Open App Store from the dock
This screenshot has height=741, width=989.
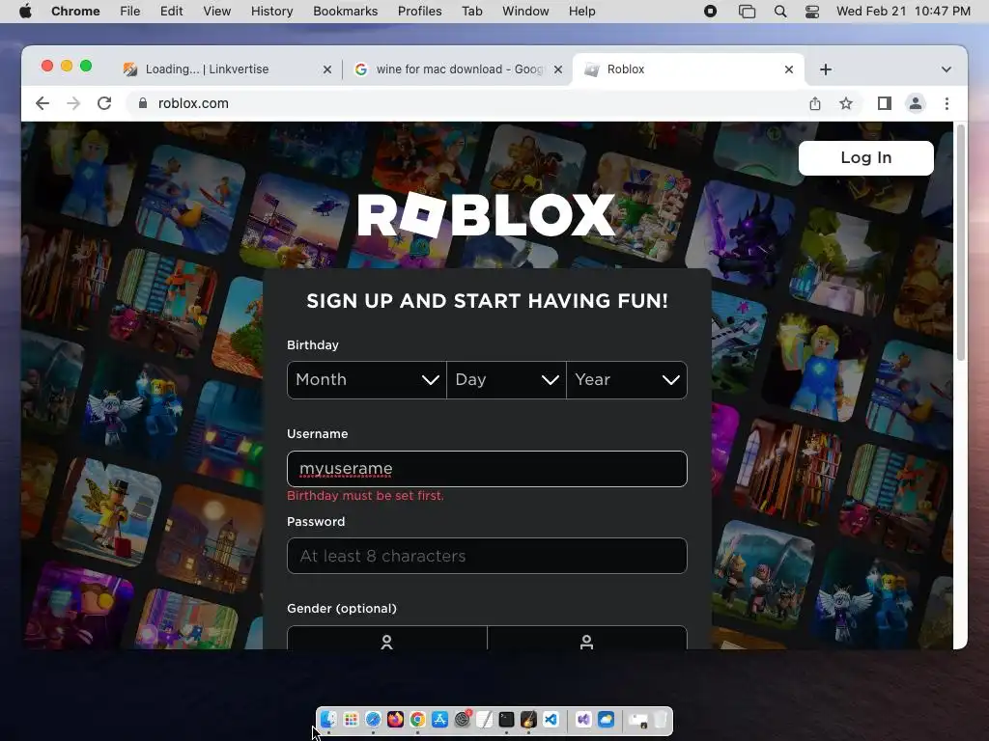(439, 720)
